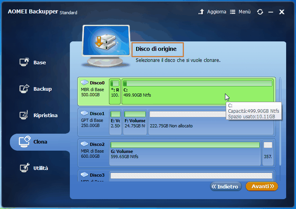
Task: Click the Menù list icon
Action: [x=232, y=12]
